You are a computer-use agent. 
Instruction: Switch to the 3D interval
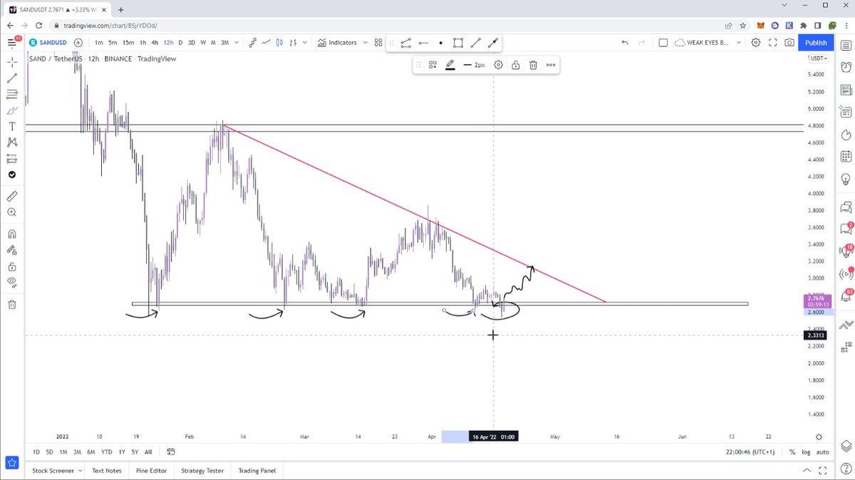192,43
